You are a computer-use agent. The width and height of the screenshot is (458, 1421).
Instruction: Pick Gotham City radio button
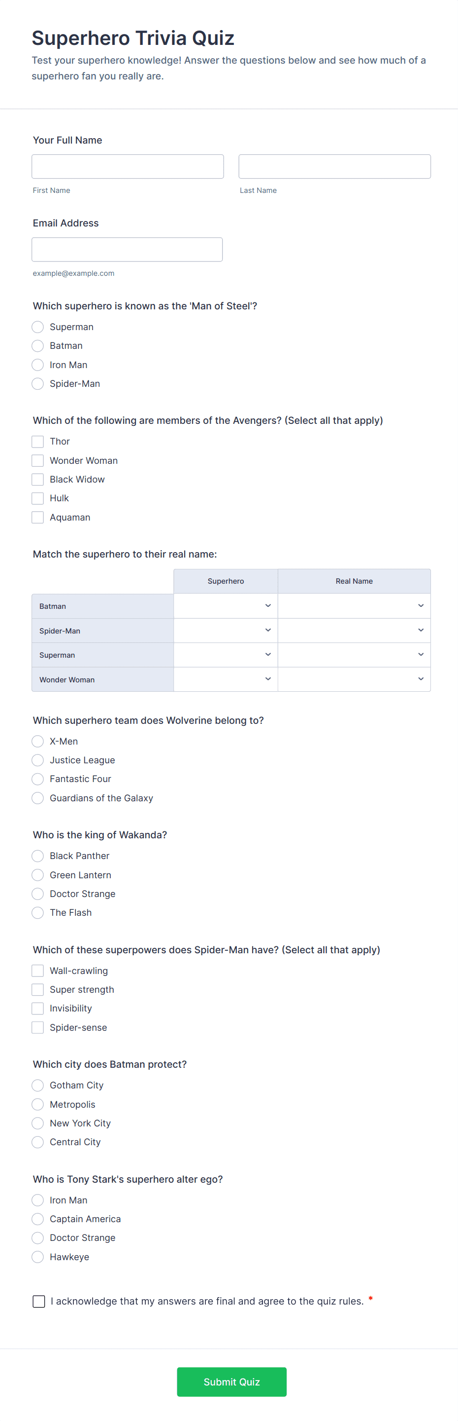coord(37,1085)
